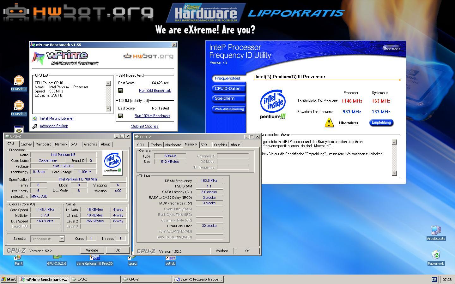Image resolution: width=455 pixels, height=284 pixels.
Task: Click the yellow warning triangle icon
Action: [x=329, y=123]
